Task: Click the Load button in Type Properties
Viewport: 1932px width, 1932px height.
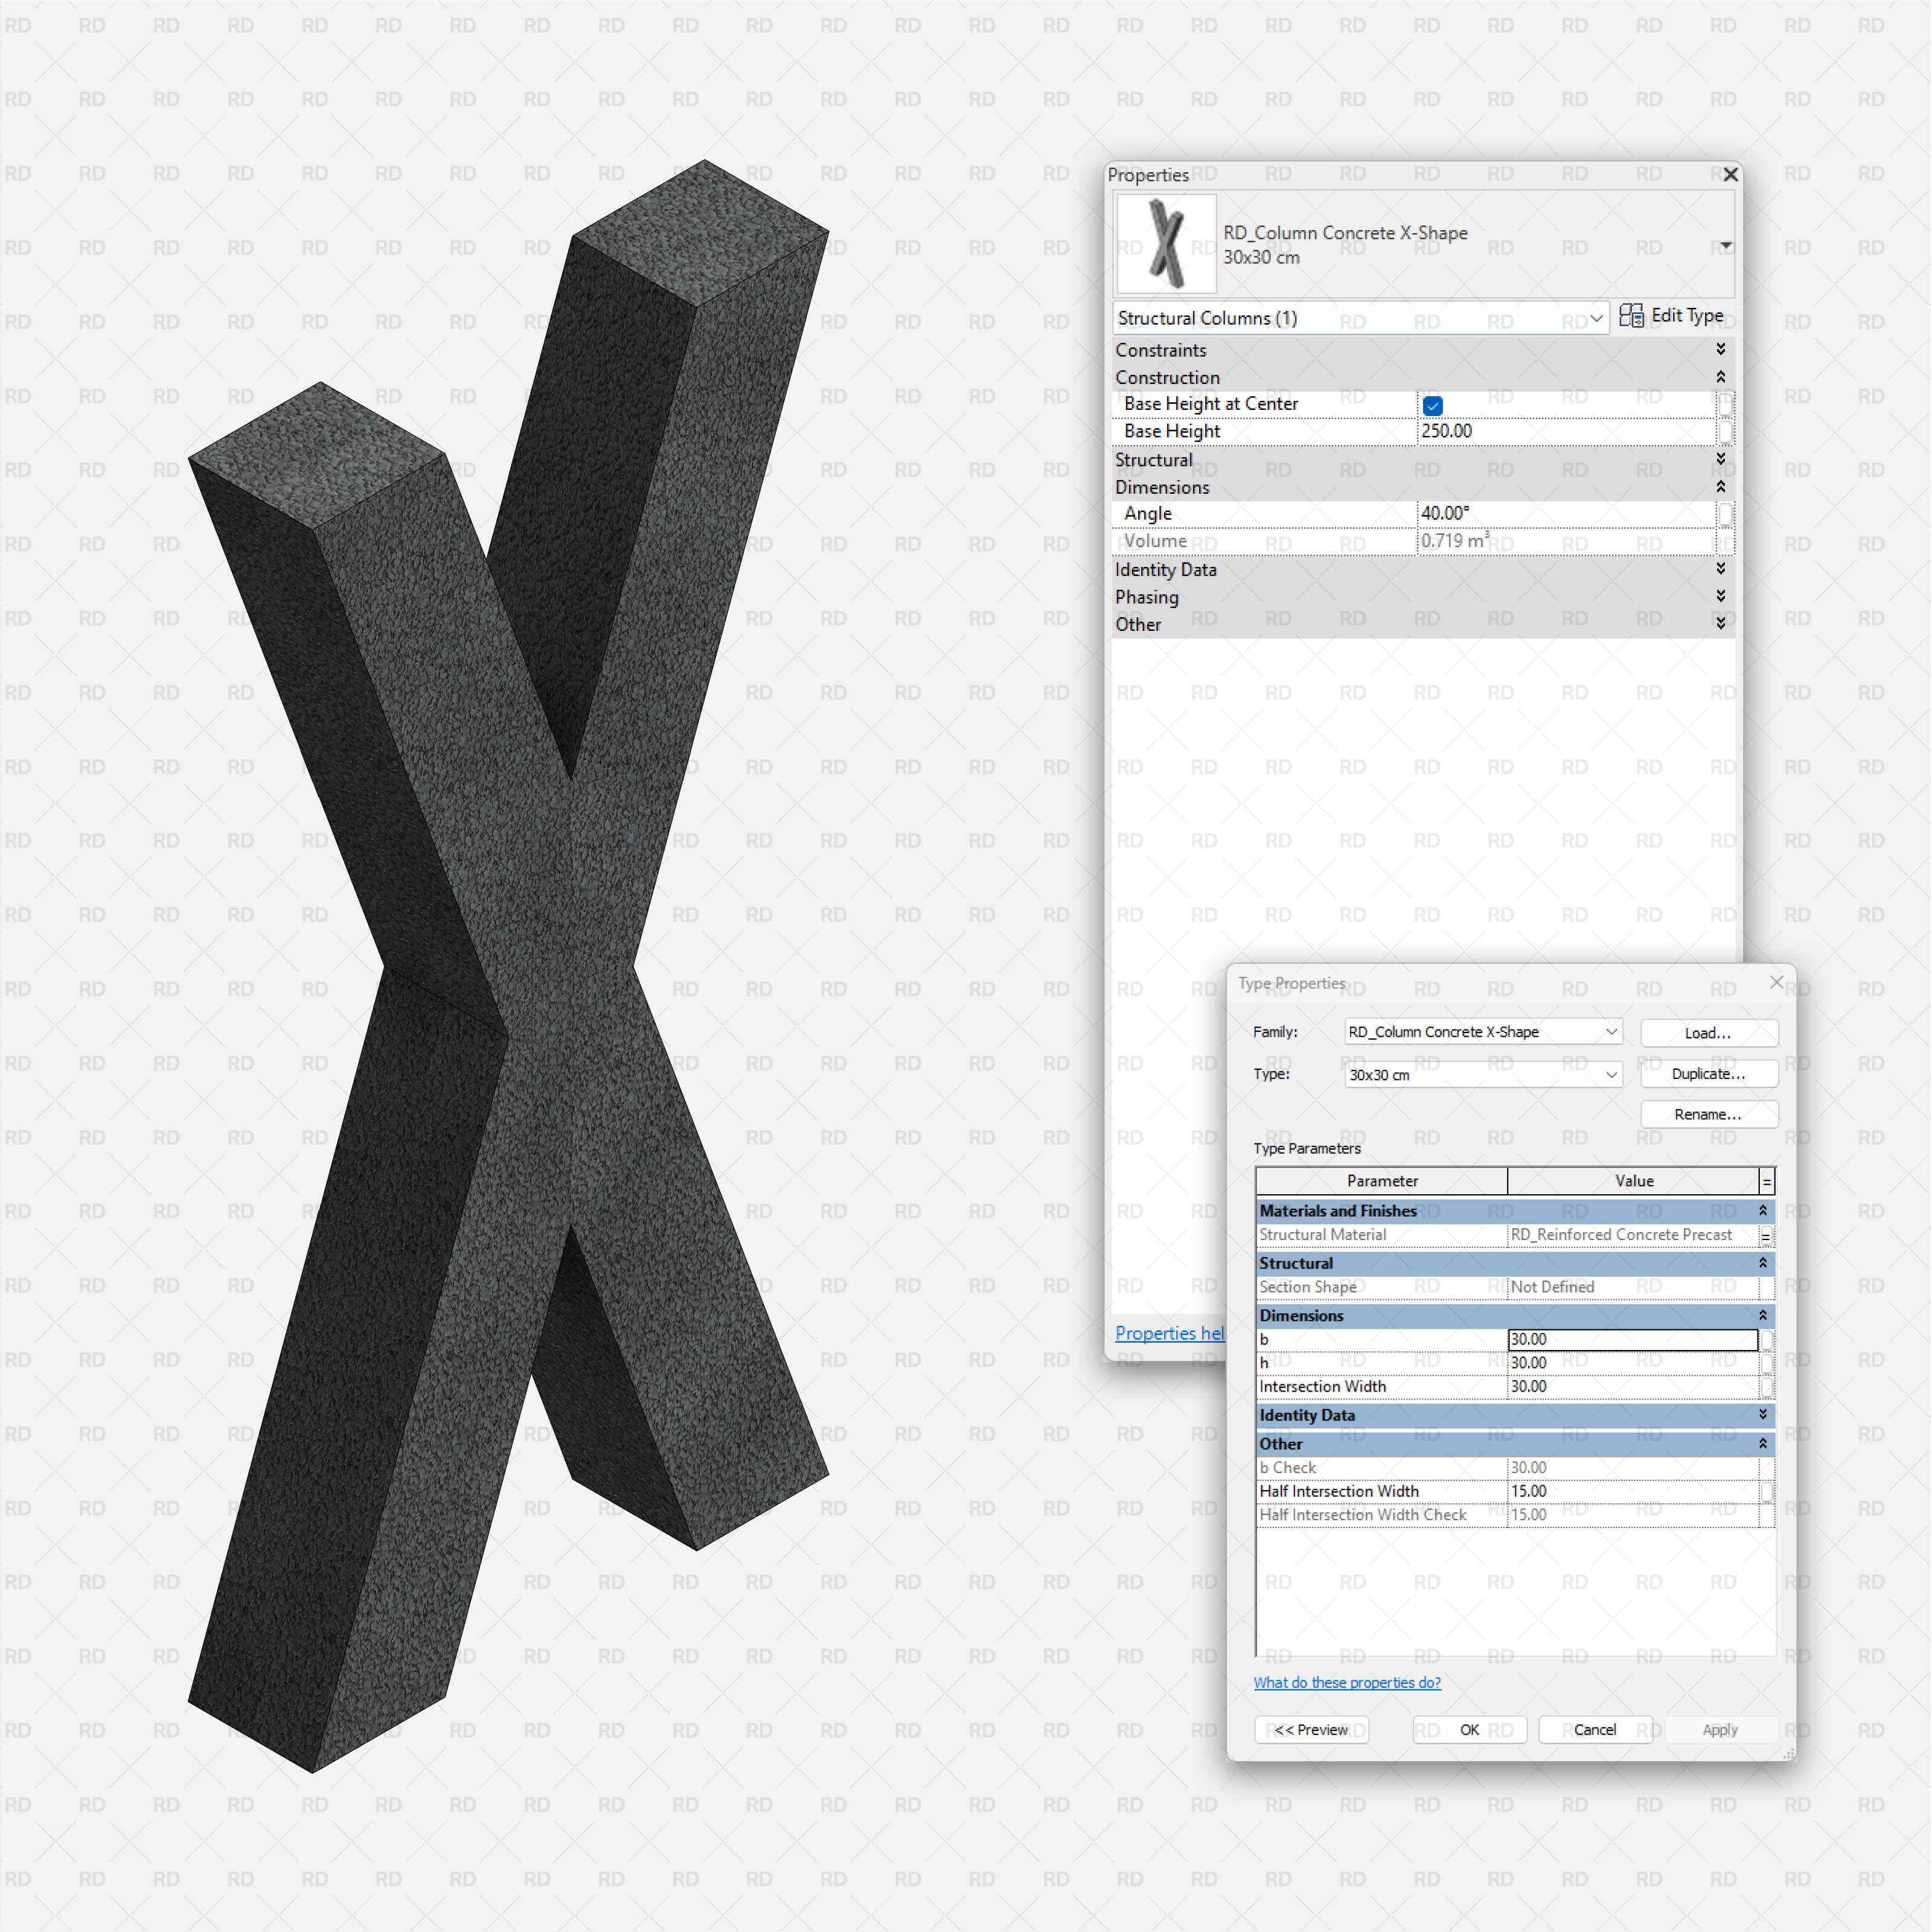Action: [1708, 1033]
